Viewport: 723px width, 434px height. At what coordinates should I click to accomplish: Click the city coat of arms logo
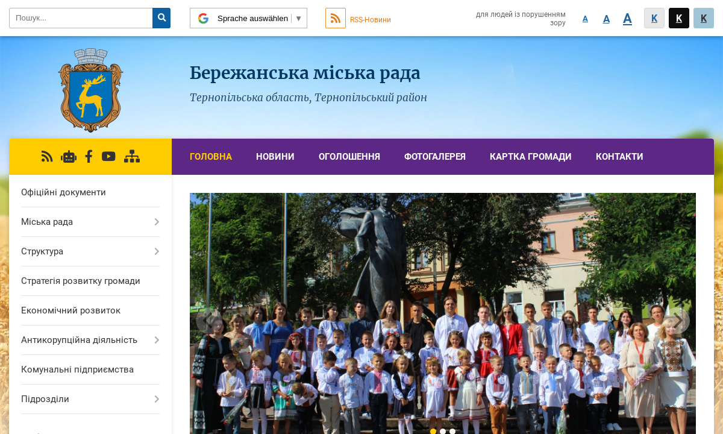[x=90, y=90]
